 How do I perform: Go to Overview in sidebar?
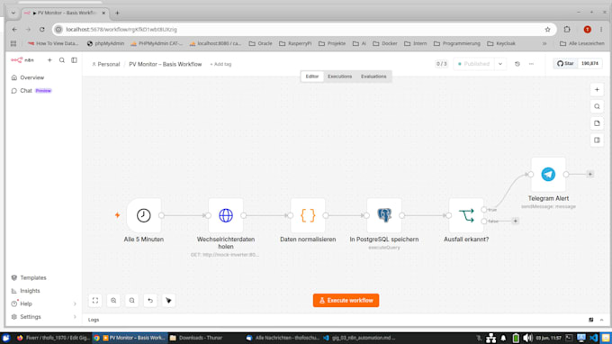tap(44, 77)
